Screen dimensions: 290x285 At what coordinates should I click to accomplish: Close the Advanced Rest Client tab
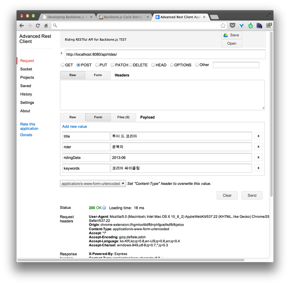[204, 17]
